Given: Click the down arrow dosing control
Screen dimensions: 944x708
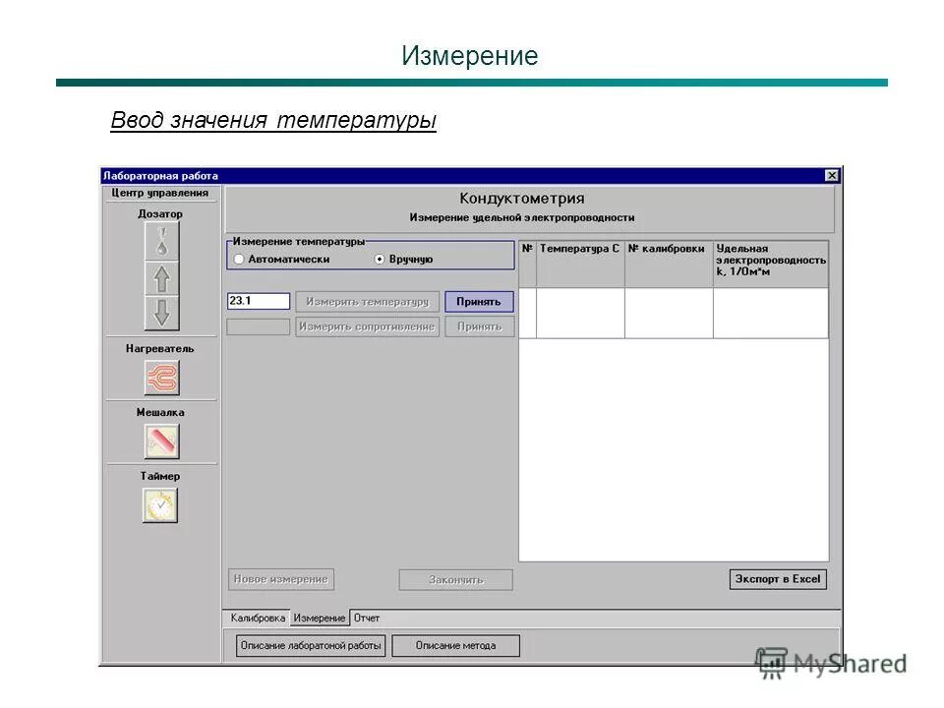Looking at the screenshot, I should (x=160, y=315).
